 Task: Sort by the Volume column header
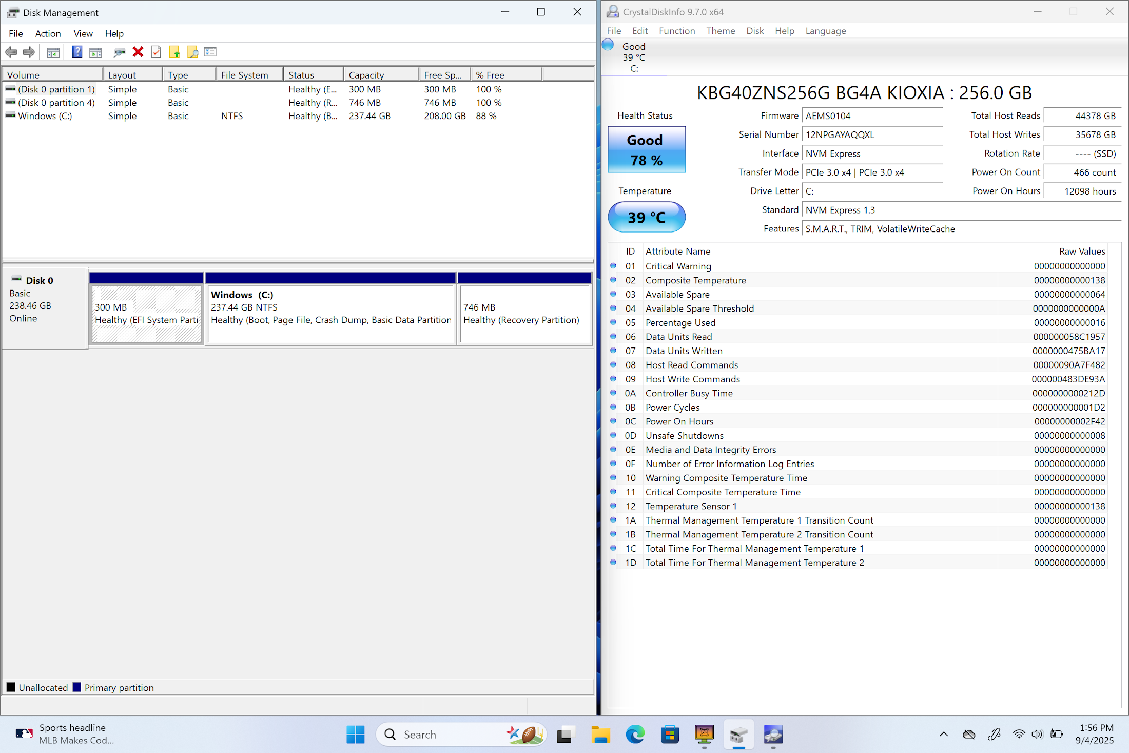click(53, 75)
